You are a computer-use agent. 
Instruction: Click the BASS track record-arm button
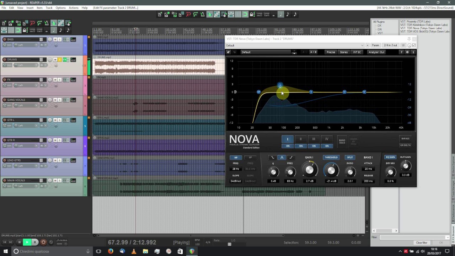click(x=4, y=39)
